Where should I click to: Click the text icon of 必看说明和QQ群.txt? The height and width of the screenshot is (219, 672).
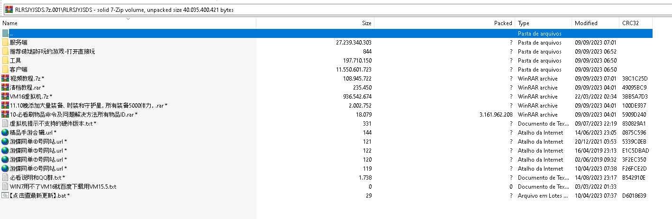coord(5,178)
